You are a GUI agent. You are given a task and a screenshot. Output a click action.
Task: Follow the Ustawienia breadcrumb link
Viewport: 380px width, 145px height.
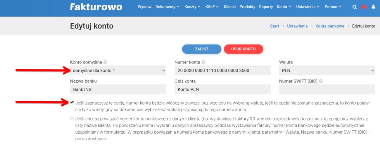[x=297, y=26]
